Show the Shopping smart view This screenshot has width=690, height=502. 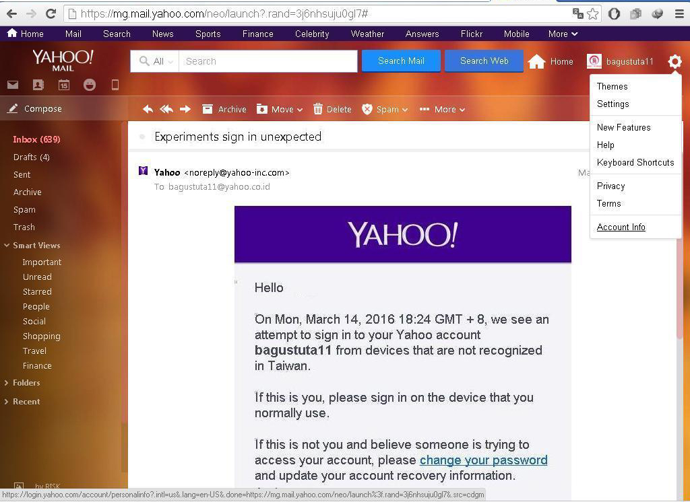pos(41,336)
